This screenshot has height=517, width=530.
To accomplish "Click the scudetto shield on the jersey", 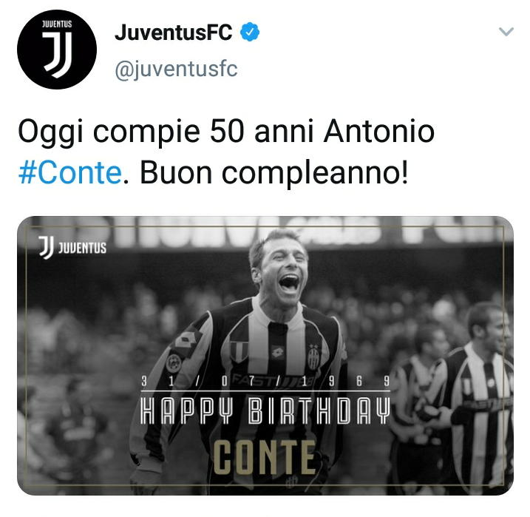I will click(x=239, y=351).
